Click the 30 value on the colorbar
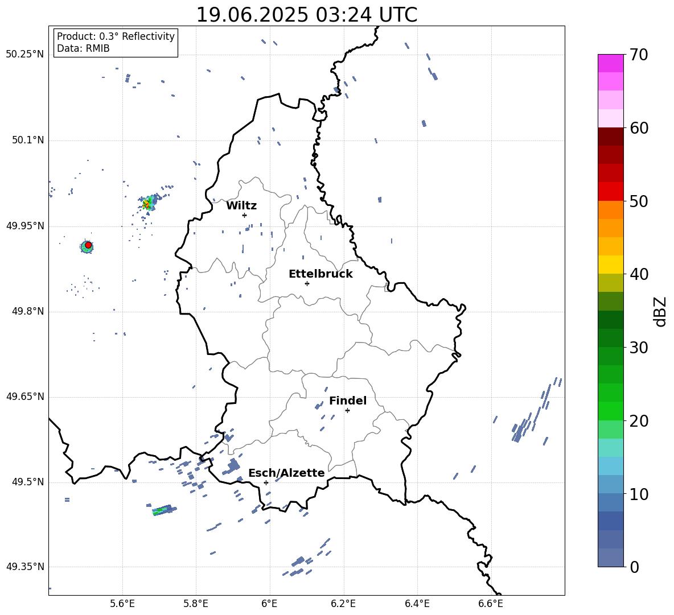The width and height of the screenshot is (674, 615). coord(638,348)
